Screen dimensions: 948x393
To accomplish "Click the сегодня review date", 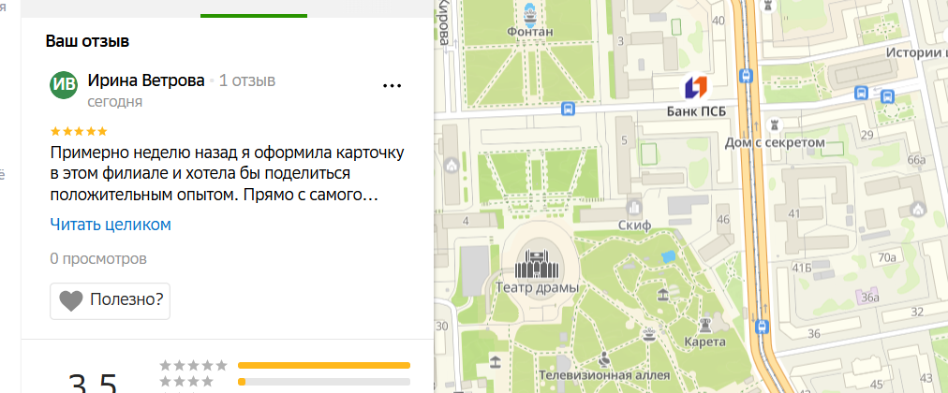I will [x=115, y=101].
